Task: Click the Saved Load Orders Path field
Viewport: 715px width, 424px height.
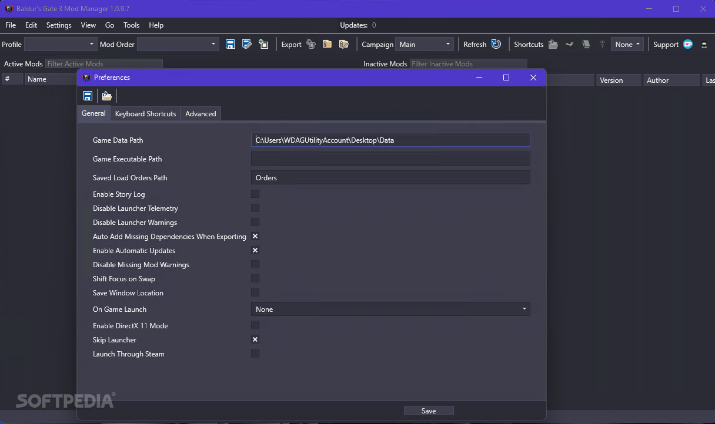Action: 390,177
